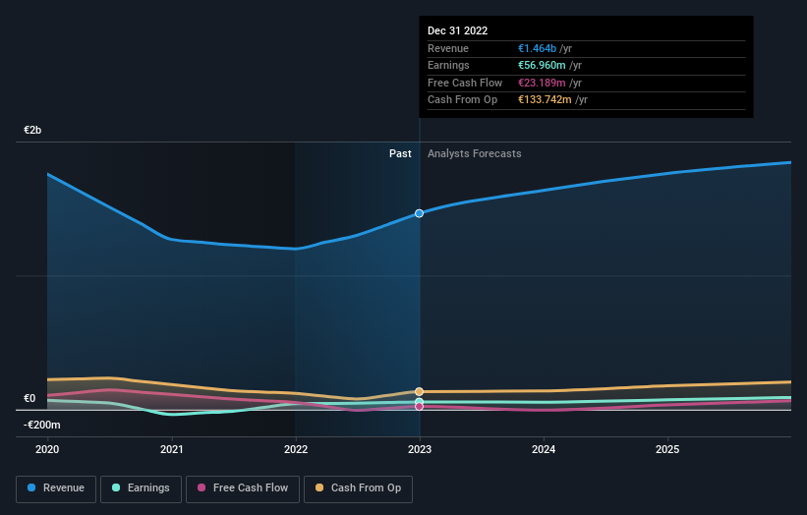The width and height of the screenshot is (807, 515).
Task: Click the teal Earnings data point at 2023
Action: pyautogui.click(x=420, y=401)
